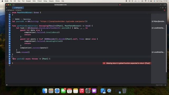Click the date and time in menu bar

pyautogui.click(x=162, y=1)
